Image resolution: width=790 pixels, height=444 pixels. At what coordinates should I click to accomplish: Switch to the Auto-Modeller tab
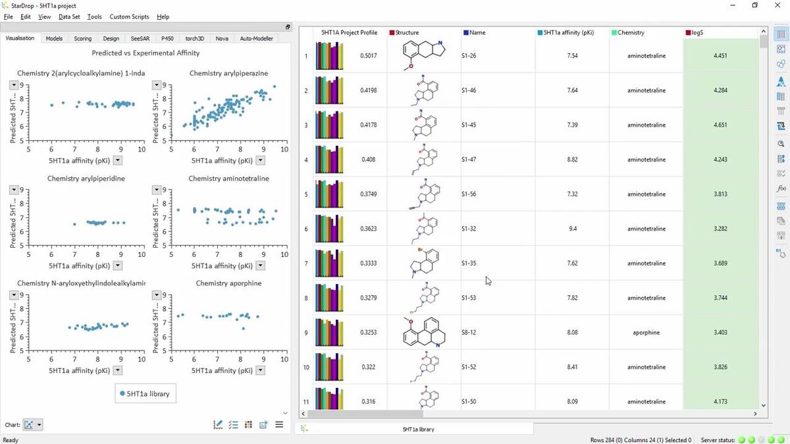pos(256,38)
